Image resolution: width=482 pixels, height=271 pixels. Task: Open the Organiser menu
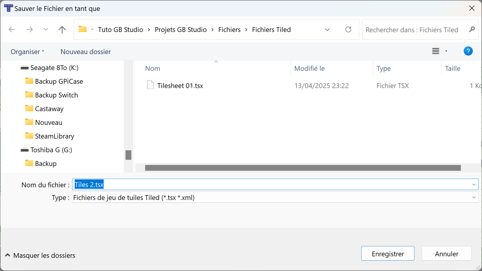27,52
